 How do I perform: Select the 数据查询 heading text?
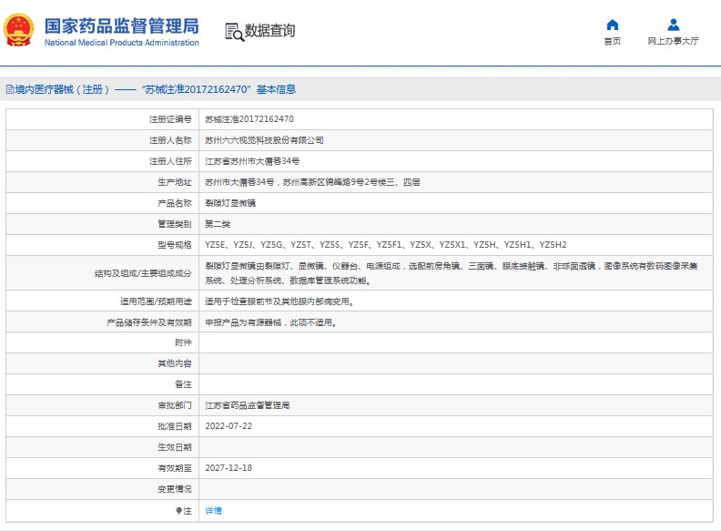point(270,31)
